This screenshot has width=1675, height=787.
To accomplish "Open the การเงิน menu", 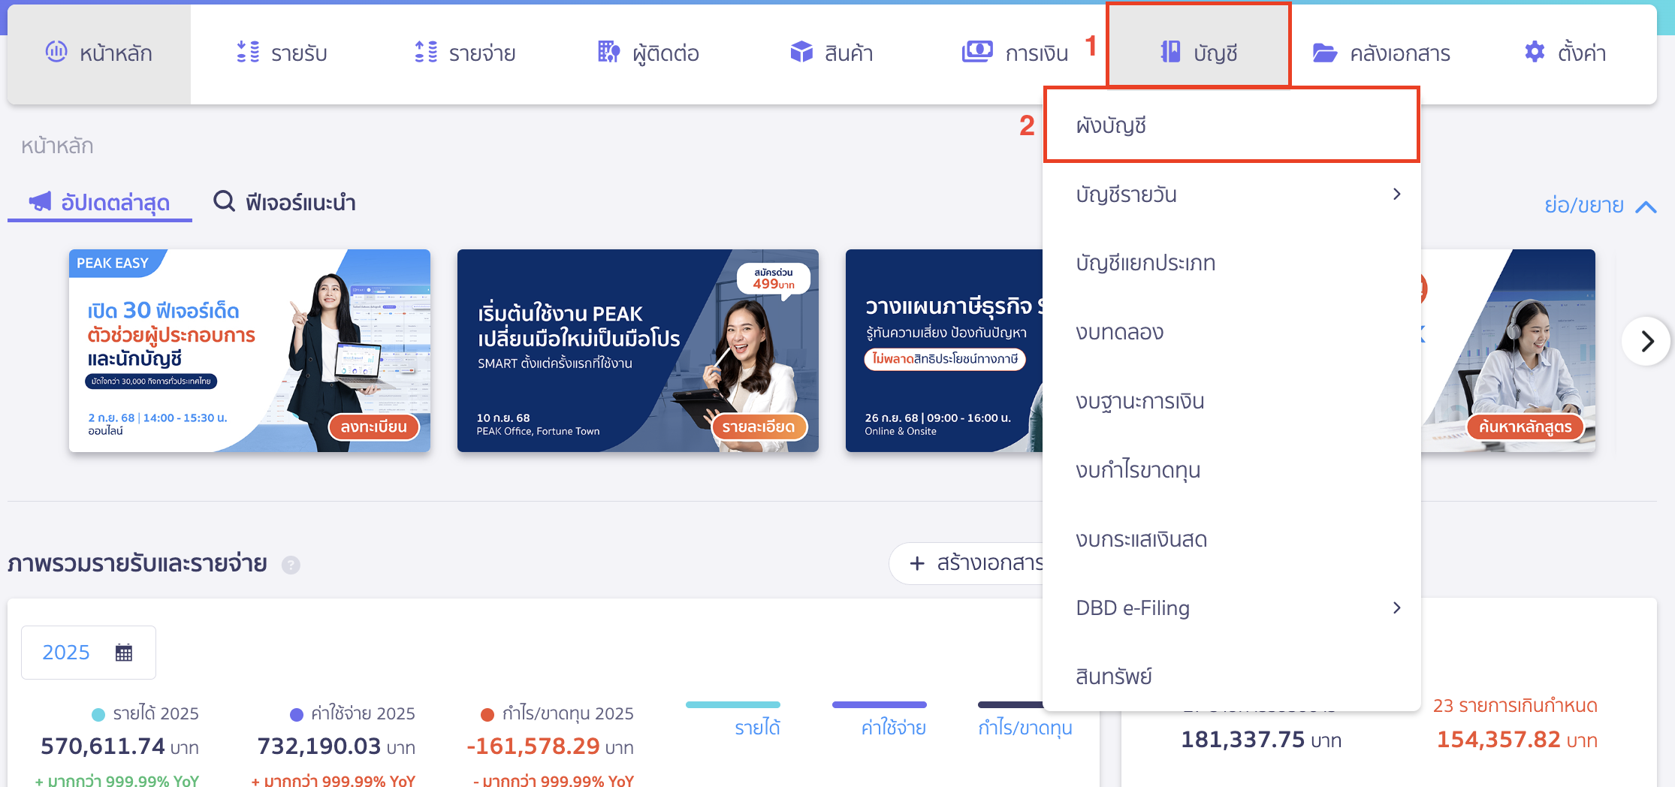I will coord(1015,53).
